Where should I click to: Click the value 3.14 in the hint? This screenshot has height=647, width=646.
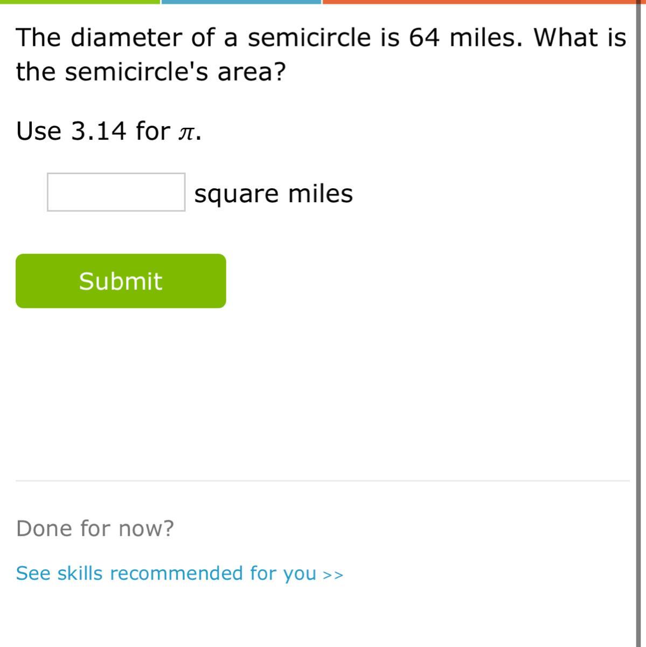click(99, 130)
